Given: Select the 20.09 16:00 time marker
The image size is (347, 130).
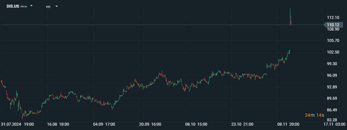Looking at the screenshot, I should (x=150, y=124).
